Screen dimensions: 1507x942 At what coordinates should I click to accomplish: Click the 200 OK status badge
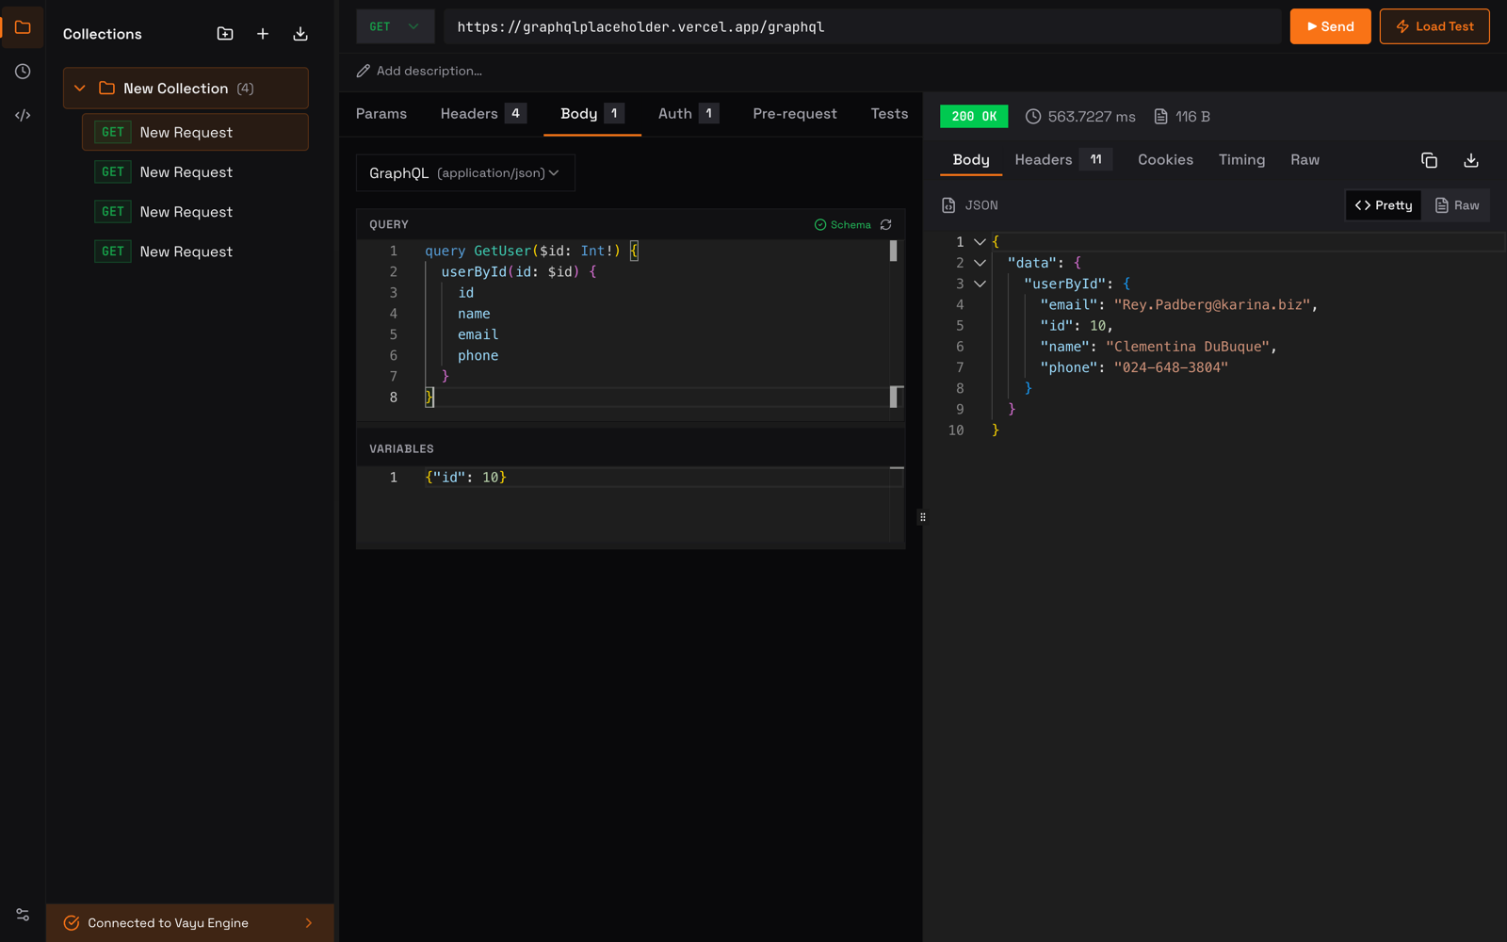click(x=974, y=117)
